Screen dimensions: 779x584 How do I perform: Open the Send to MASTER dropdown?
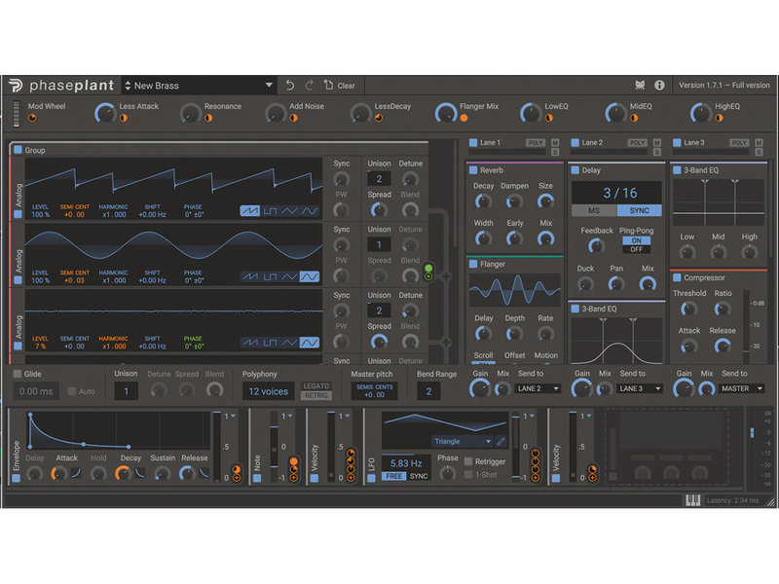coord(741,388)
